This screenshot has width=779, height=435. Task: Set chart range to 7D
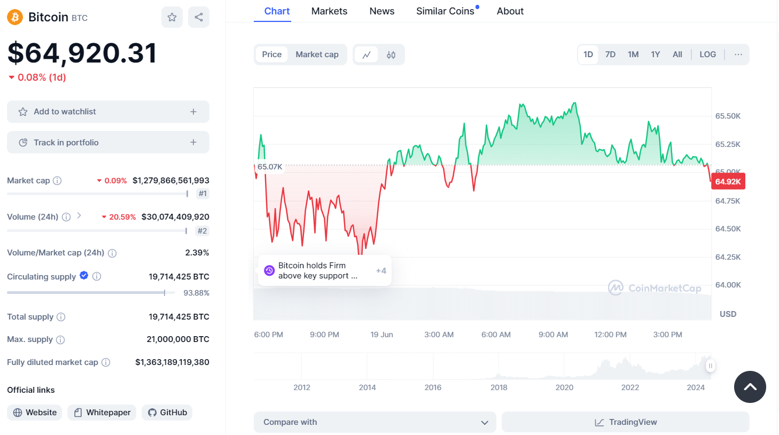click(610, 55)
